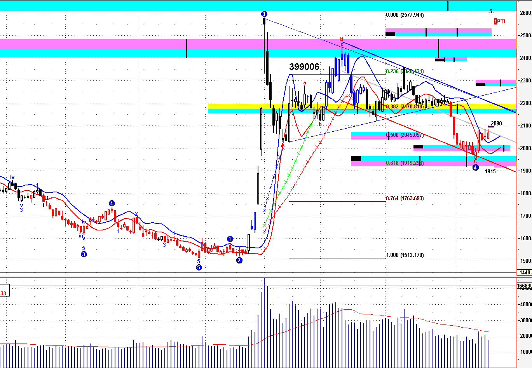Select the circled wave 1 marker above the base
The image size is (532, 368).
tap(230, 239)
